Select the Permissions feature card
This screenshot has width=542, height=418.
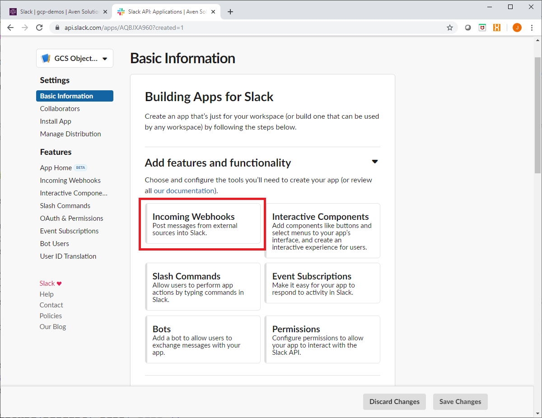322,339
